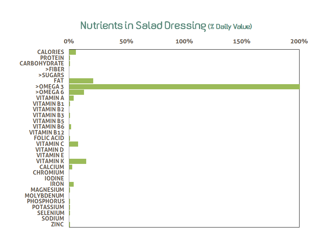Click the Omega 6 bar
Image resolution: width=329 pixels, height=251 pixels.
(x=77, y=92)
